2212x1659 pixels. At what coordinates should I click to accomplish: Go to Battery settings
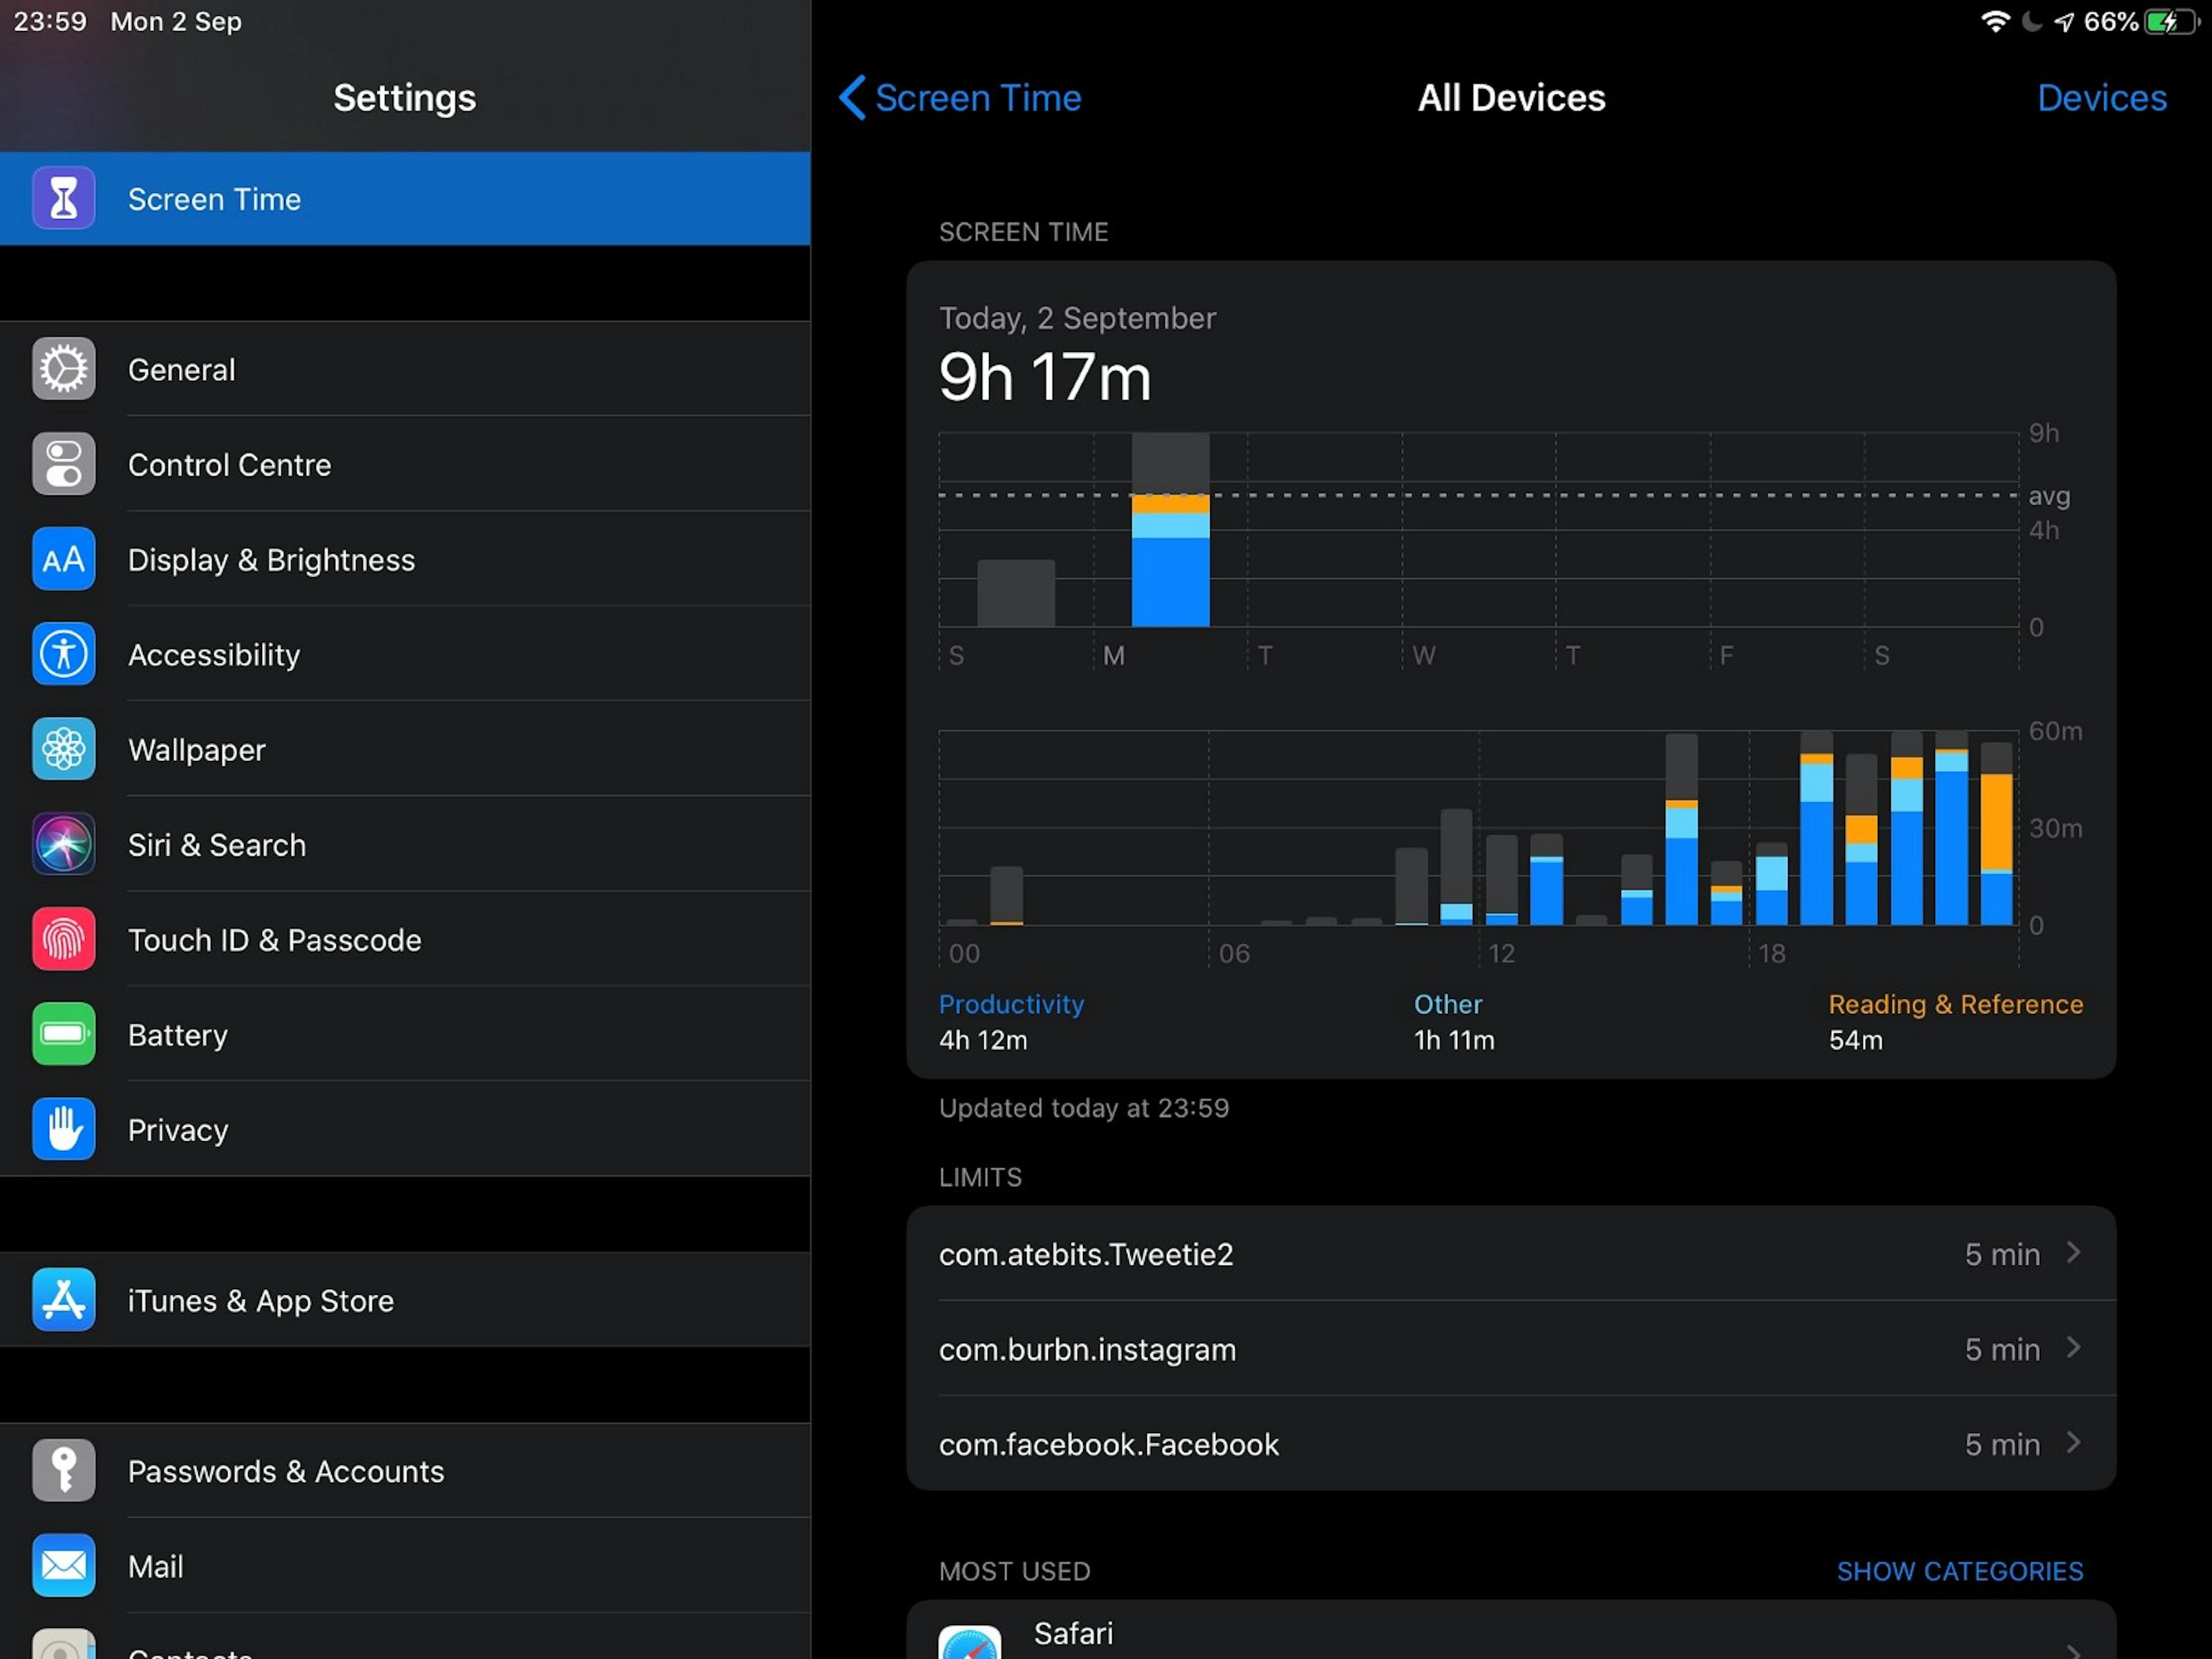(405, 1034)
